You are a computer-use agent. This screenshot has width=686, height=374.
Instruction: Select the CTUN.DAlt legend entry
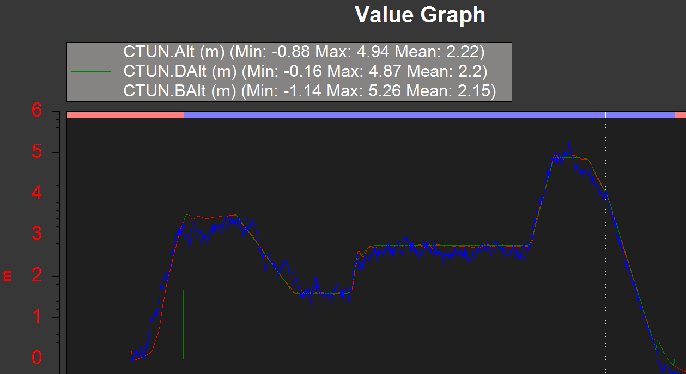tap(280, 71)
